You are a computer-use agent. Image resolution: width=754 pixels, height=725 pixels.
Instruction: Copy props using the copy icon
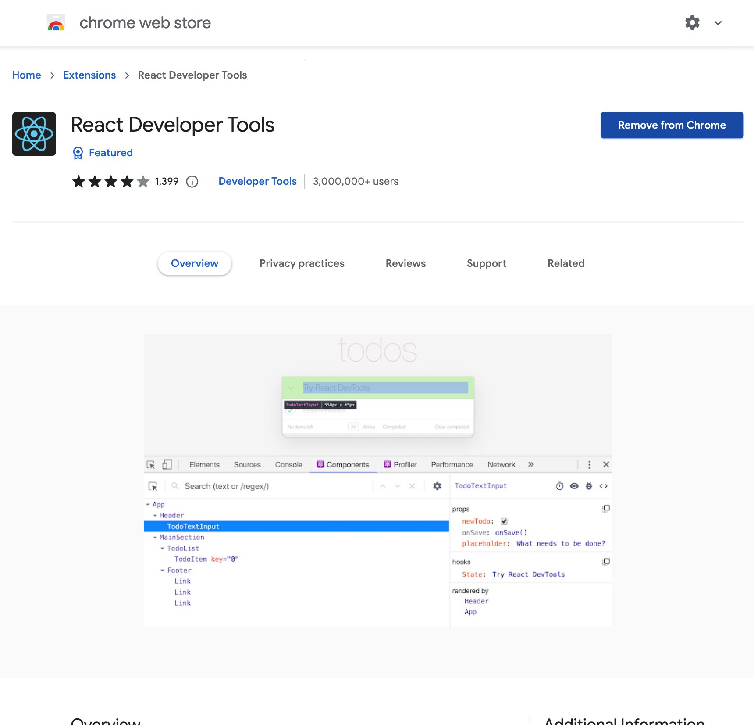click(606, 508)
